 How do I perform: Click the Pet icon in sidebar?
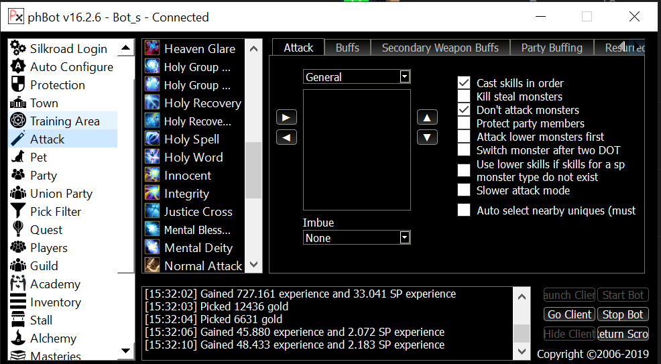click(x=18, y=157)
